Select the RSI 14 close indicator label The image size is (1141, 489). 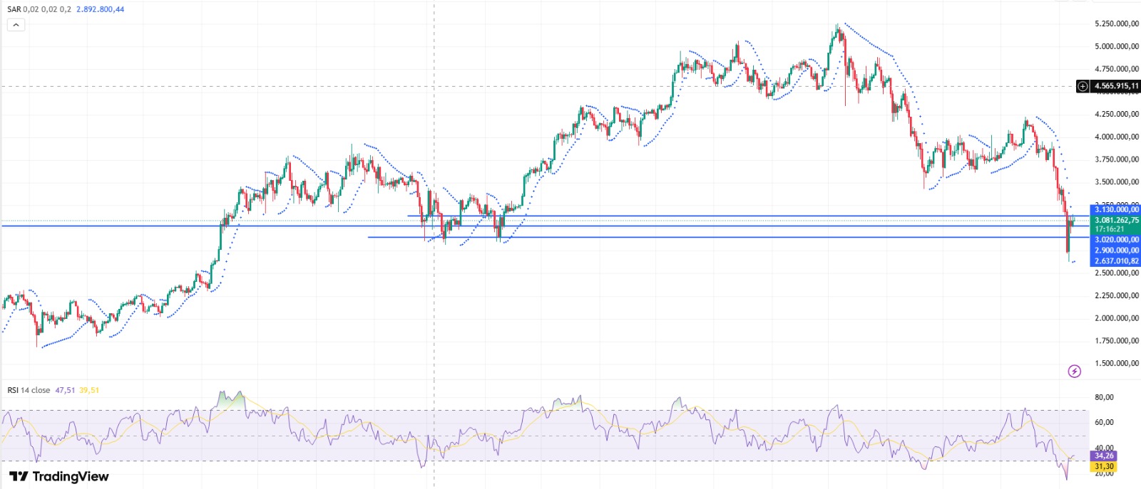click(29, 390)
